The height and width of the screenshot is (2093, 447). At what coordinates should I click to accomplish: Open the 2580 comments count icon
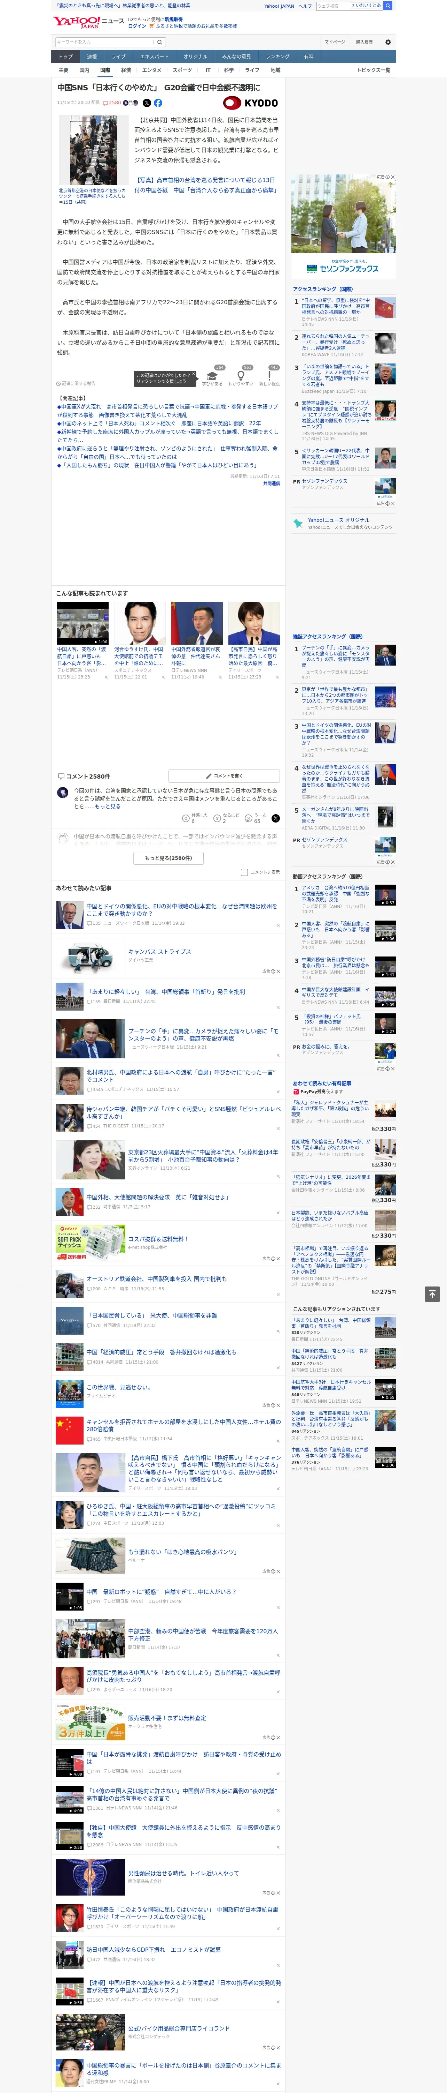point(113,103)
